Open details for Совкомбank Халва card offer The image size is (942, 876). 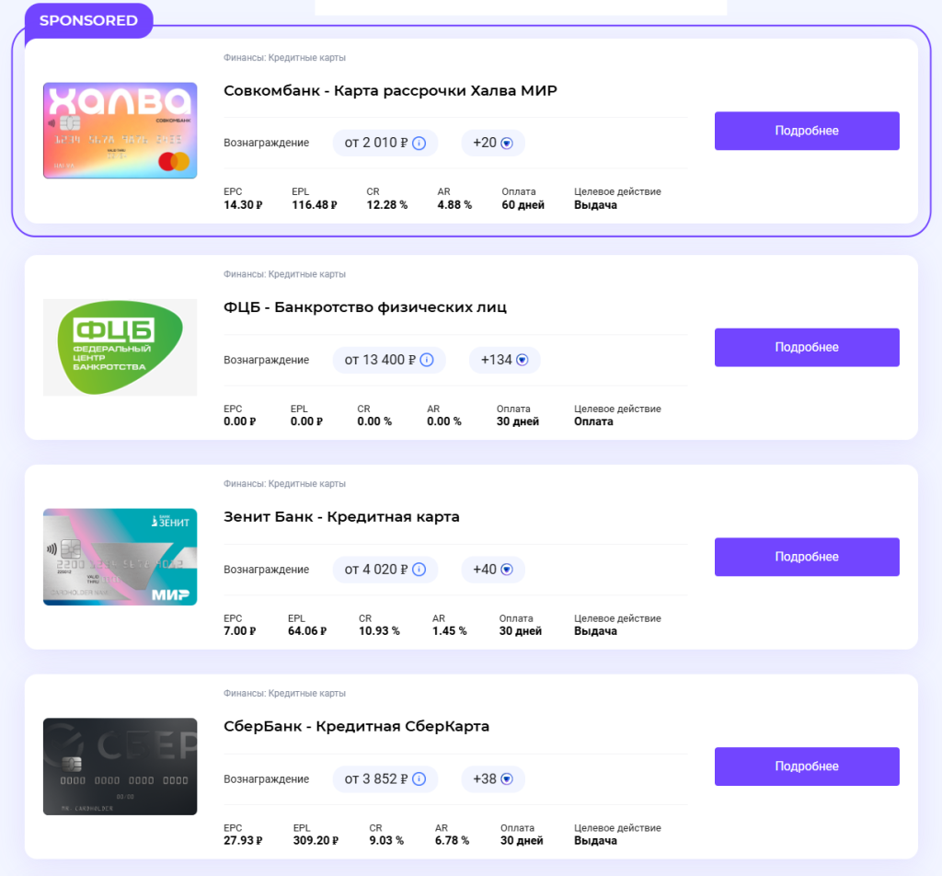tap(807, 131)
